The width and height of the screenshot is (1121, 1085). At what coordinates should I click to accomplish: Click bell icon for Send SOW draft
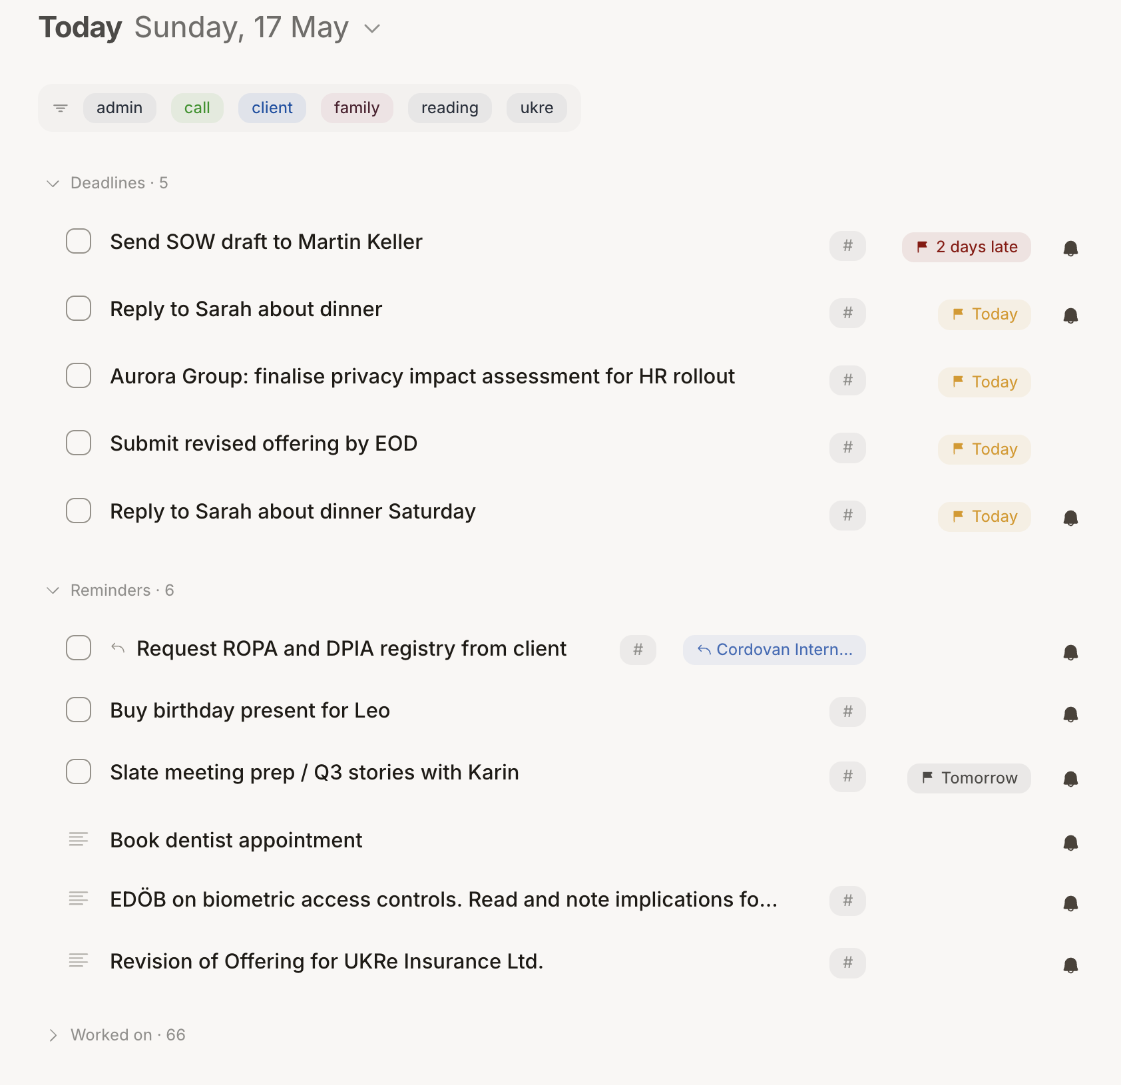click(x=1070, y=248)
